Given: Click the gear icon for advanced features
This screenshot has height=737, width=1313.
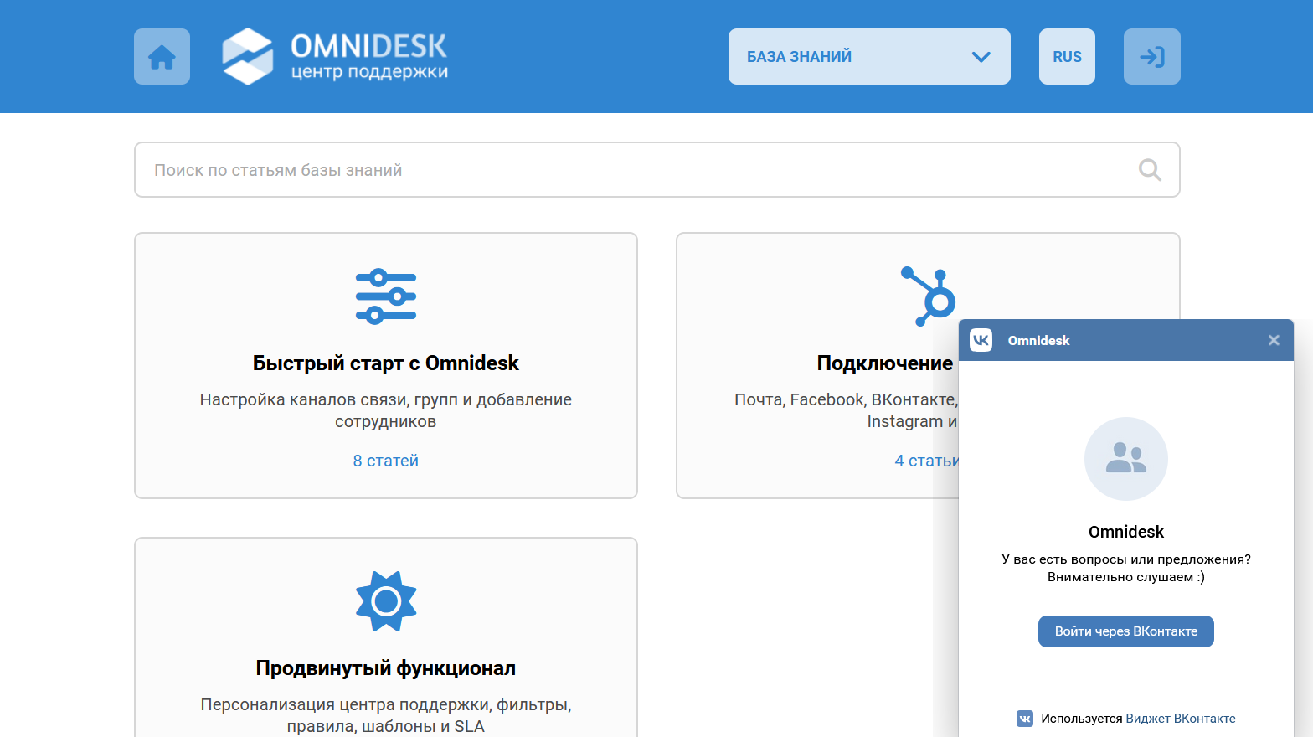Looking at the screenshot, I should (x=386, y=601).
